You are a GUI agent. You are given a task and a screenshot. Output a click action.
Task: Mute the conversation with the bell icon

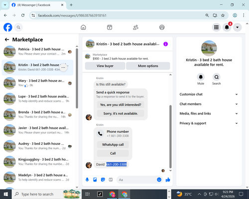coord(201,77)
